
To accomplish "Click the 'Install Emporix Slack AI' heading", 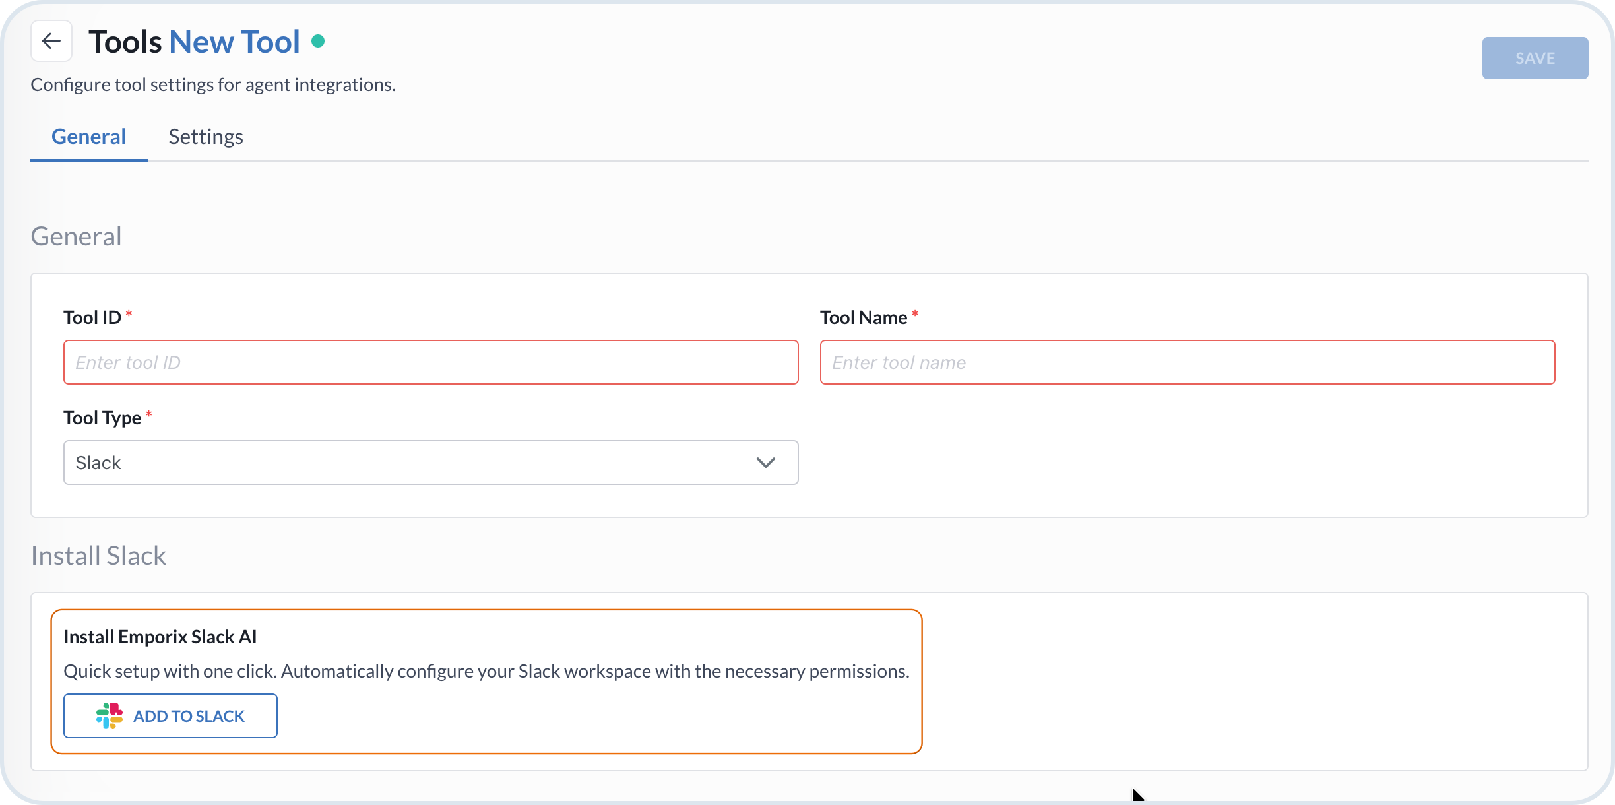I will click(160, 637).
